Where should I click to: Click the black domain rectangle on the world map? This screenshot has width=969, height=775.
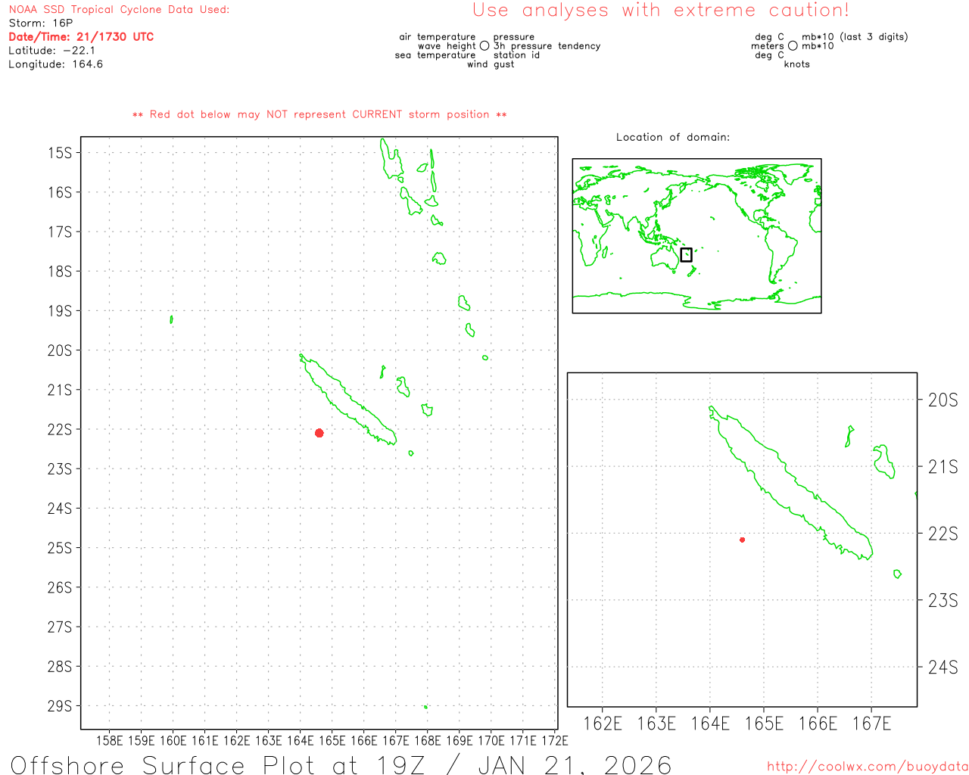686,255
